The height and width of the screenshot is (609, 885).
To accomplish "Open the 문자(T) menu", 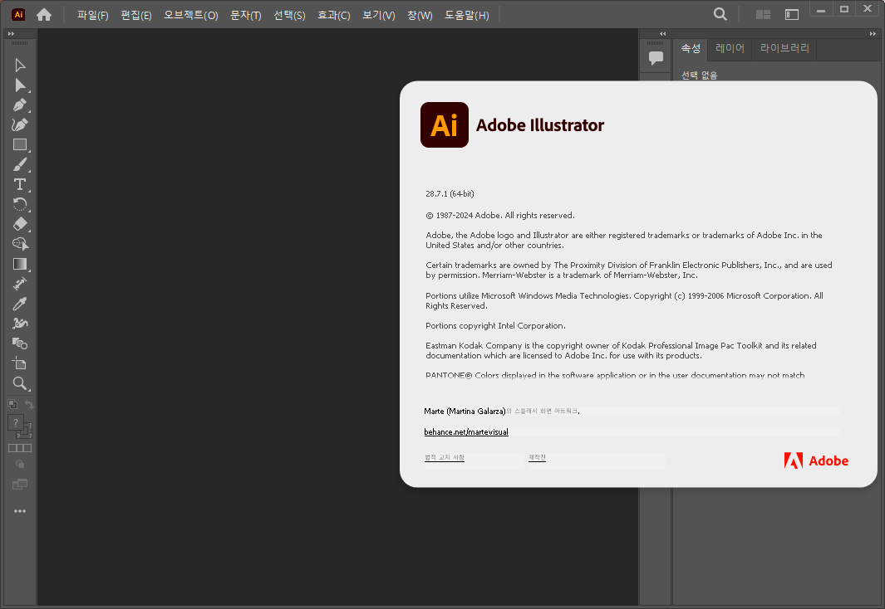I will [245, 15].
